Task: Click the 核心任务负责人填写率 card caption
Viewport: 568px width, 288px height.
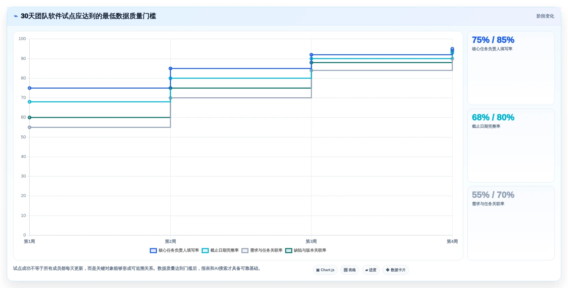Action: 492,49
